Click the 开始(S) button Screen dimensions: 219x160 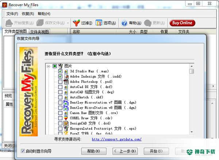click(156, 151)
